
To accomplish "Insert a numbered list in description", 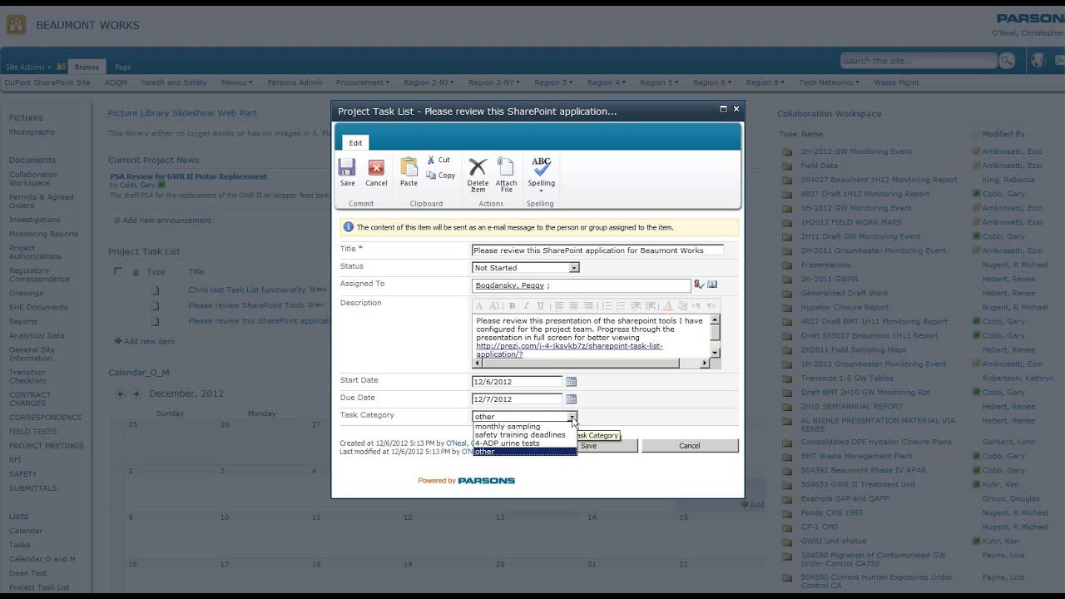I will click(607, 306).
